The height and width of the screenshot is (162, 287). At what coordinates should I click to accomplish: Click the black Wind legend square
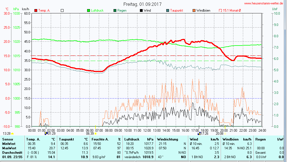click(x=141, y=10)
